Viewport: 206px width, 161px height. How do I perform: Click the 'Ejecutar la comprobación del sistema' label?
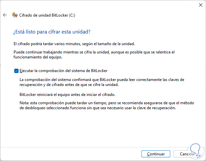[63, 71]
